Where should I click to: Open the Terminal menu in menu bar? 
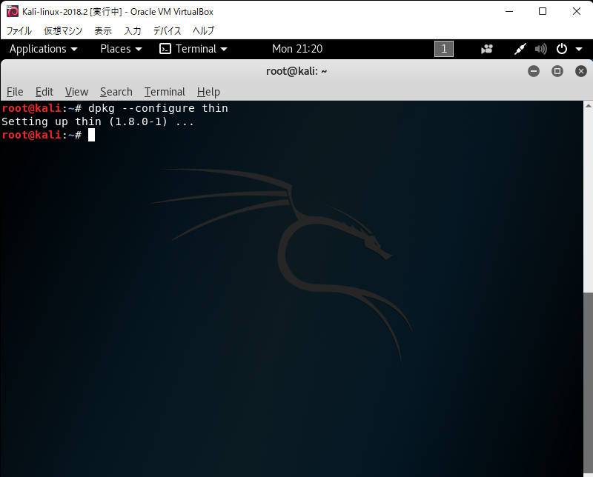165,92
